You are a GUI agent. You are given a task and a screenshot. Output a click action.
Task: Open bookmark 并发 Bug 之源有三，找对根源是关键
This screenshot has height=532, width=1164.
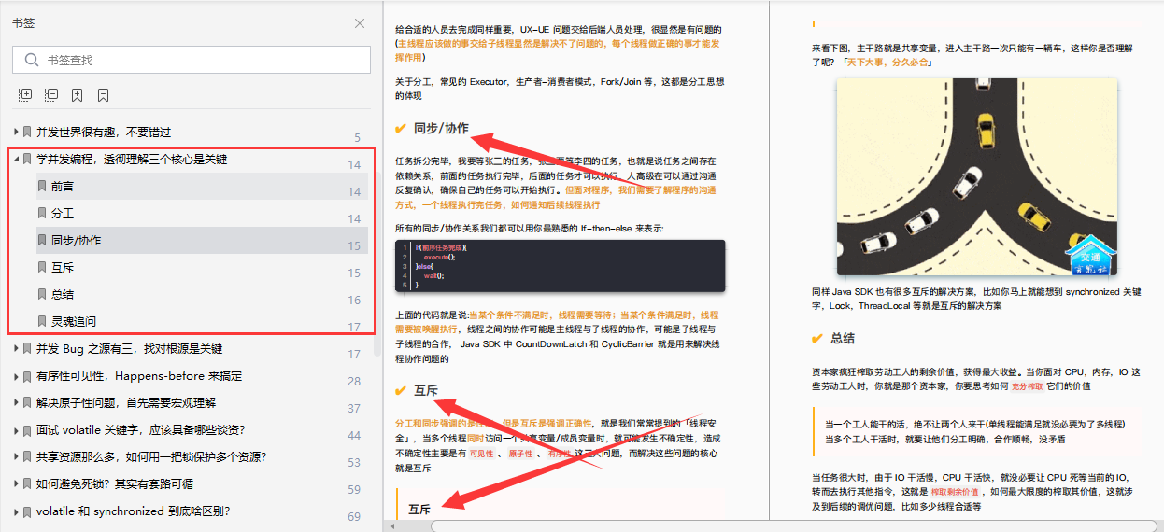pyautogui.click(x=130, y=349)
